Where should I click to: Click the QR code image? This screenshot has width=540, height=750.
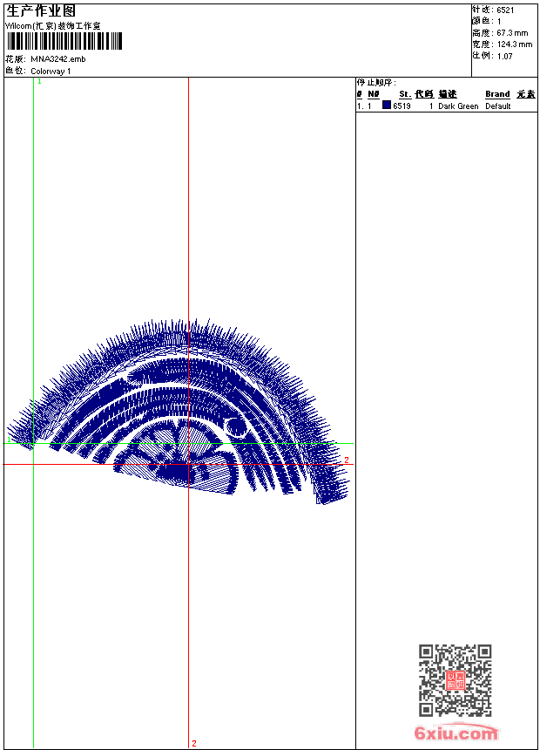coord(455,680)
